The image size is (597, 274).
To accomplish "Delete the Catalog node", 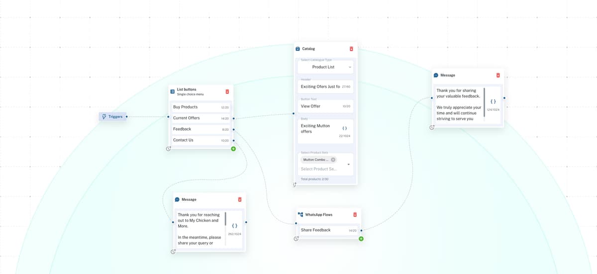I will coord(351,49).
